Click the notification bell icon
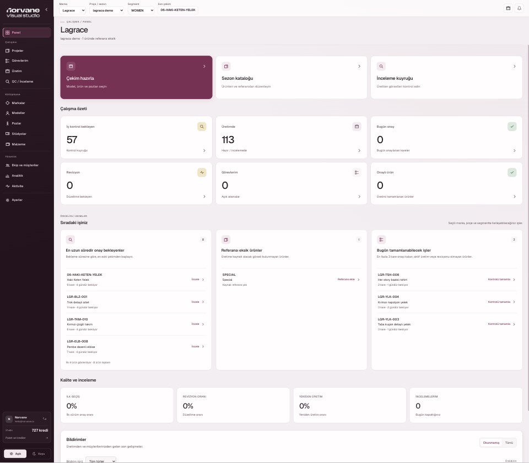This screenshot has height=463, width=529. coord(519,8)
